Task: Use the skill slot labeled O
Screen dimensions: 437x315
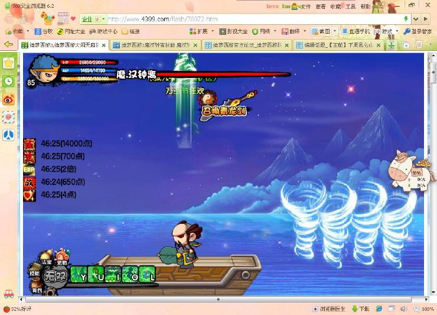Action: pos(130,275)
